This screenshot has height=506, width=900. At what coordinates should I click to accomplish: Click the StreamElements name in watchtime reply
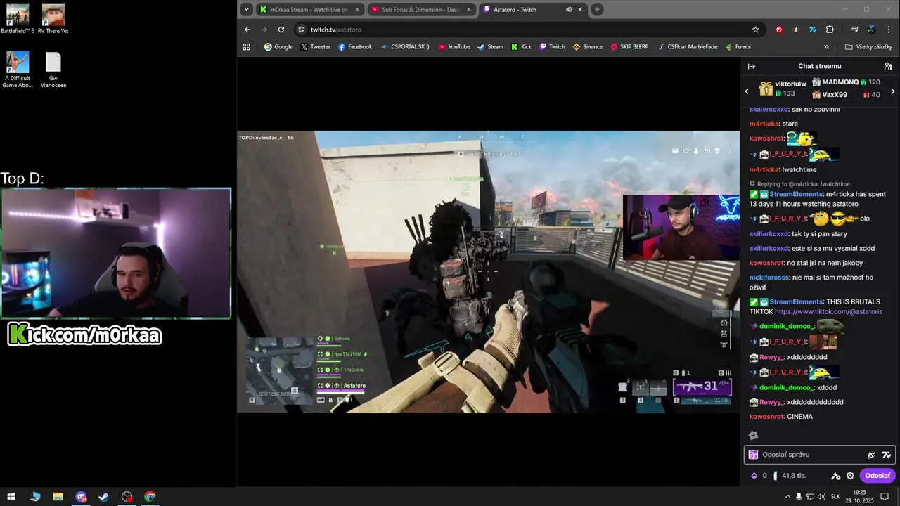796,194
